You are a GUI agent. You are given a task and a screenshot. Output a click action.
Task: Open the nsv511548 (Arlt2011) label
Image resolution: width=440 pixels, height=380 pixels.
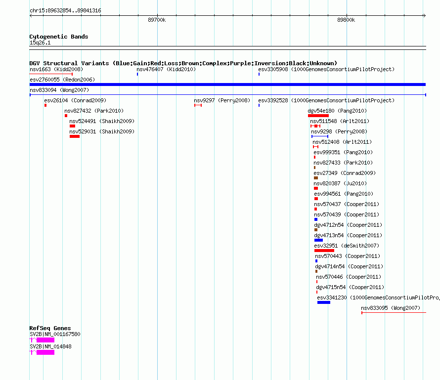340,122
